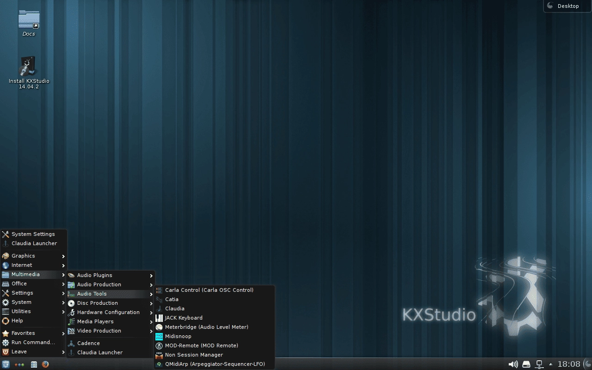Screen dimensions: 592x370
Task: Select the Docs folder on the desktop
Action: coord(29,23)
